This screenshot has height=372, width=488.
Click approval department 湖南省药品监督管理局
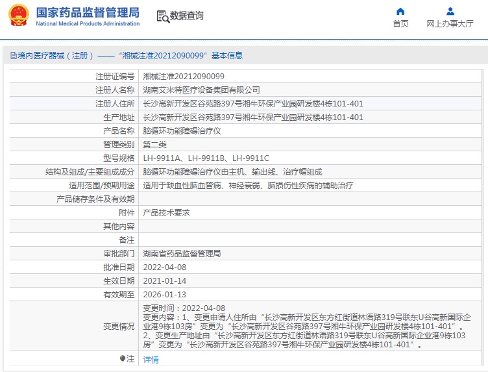[x=182, y=253]
